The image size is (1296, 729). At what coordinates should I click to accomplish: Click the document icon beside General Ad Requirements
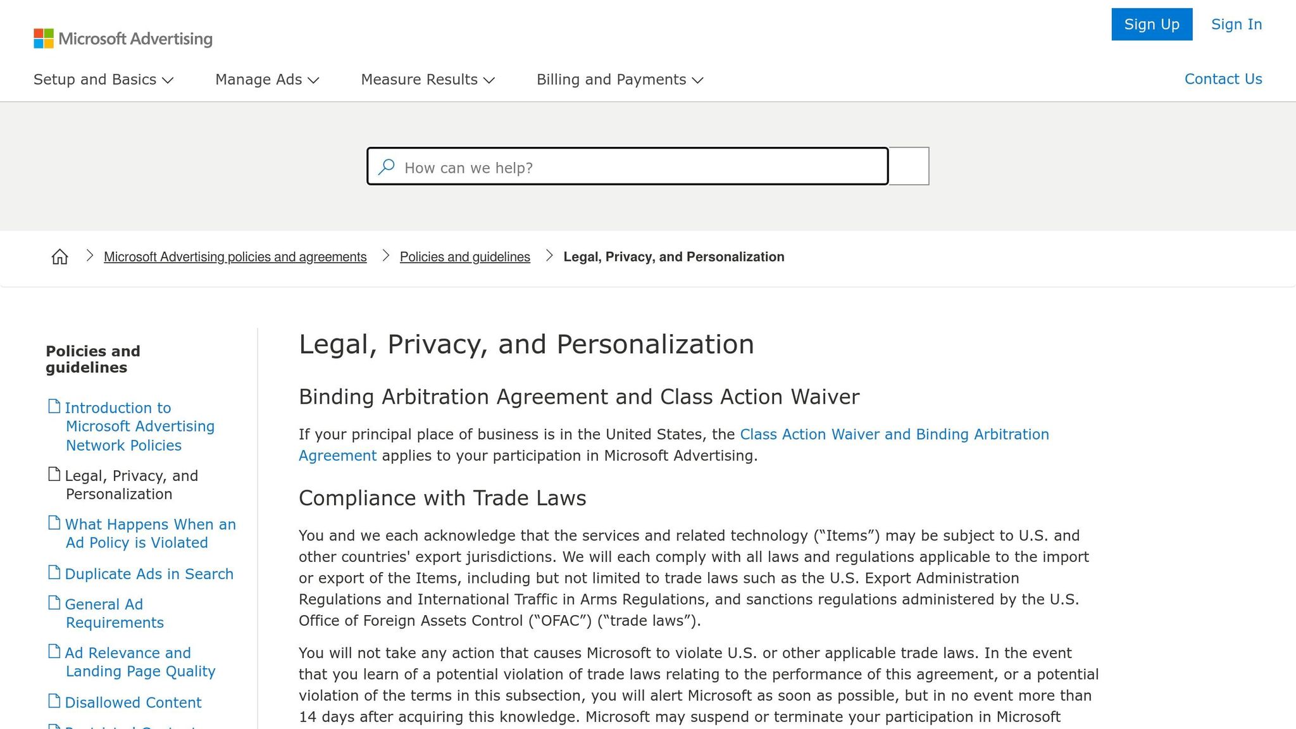coord(53,602)
